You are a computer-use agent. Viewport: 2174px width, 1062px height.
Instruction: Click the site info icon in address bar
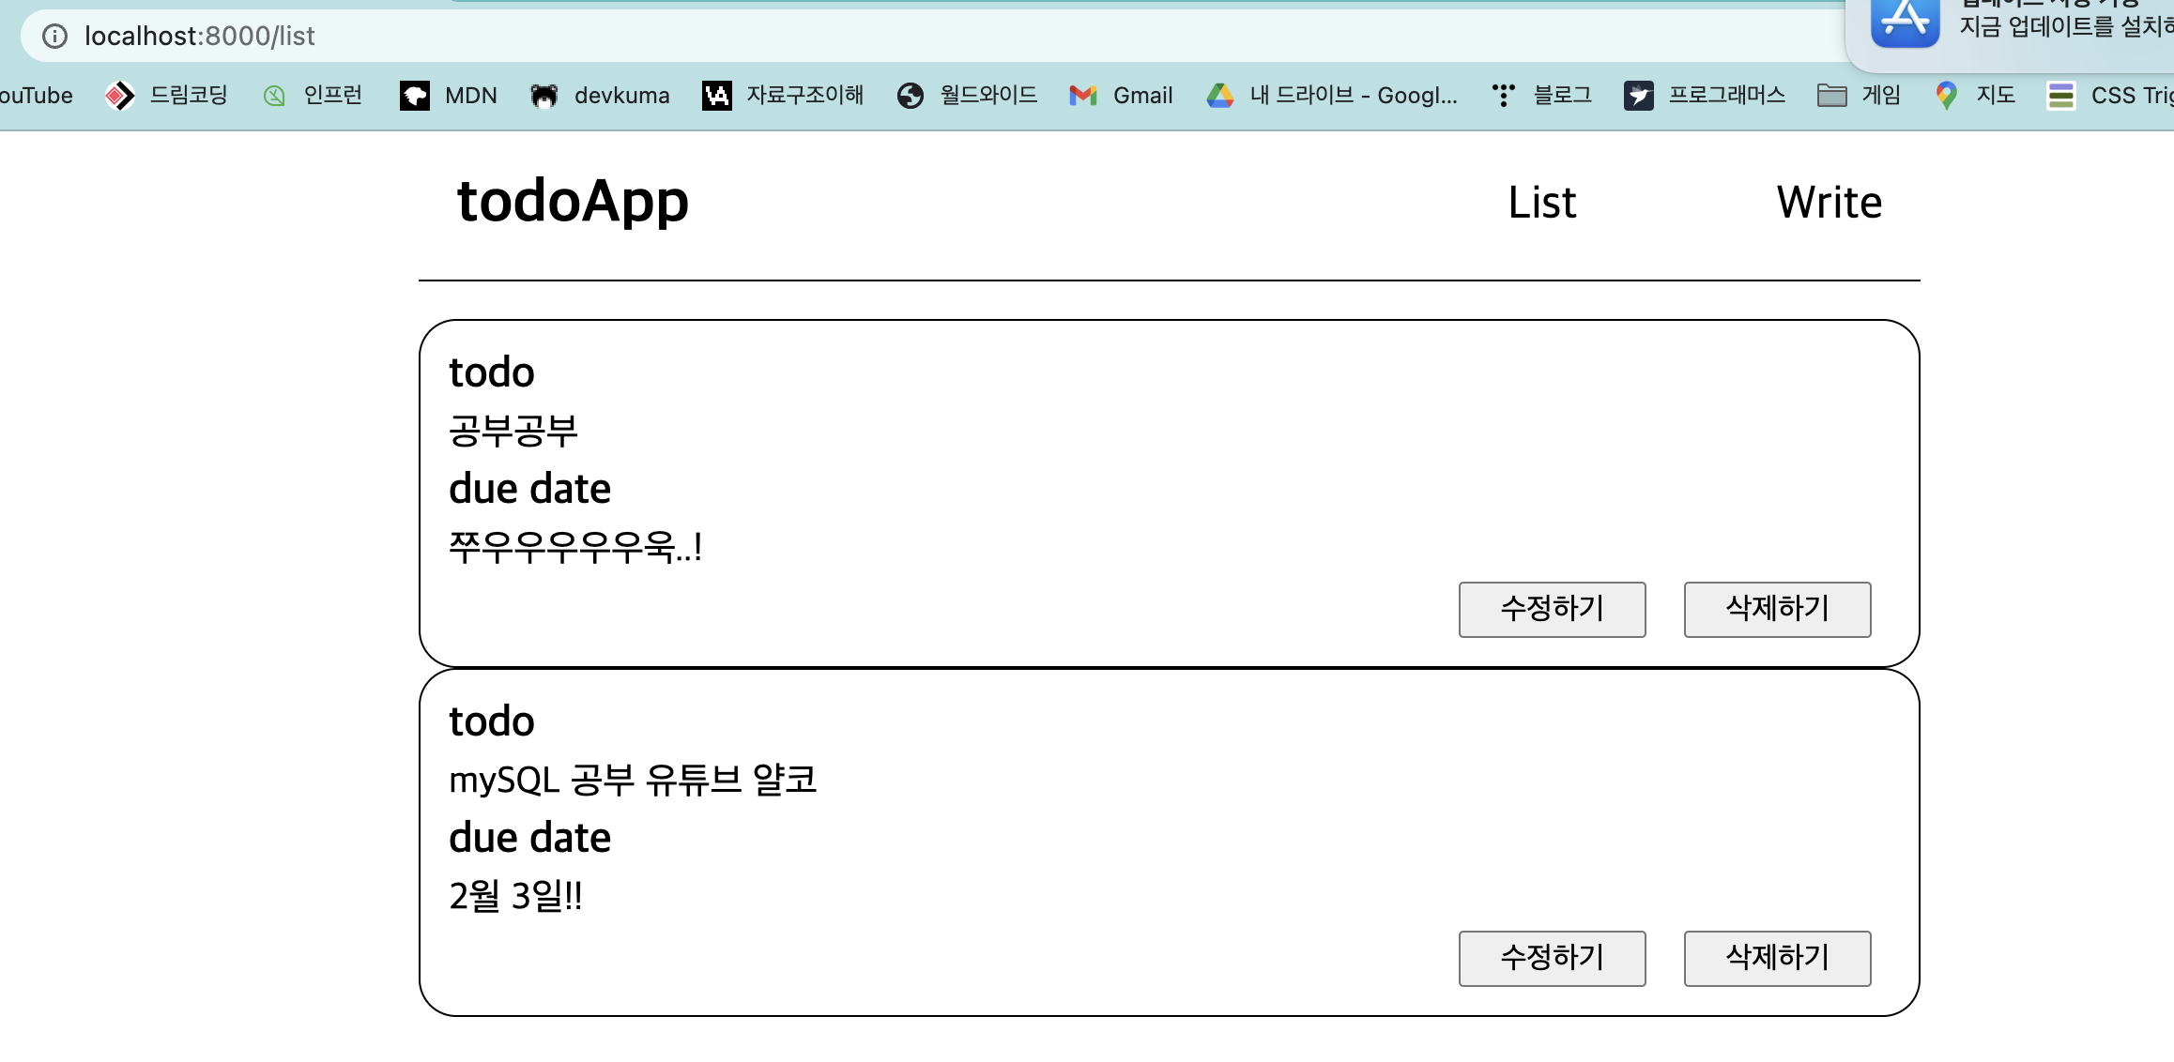(55, 36)
